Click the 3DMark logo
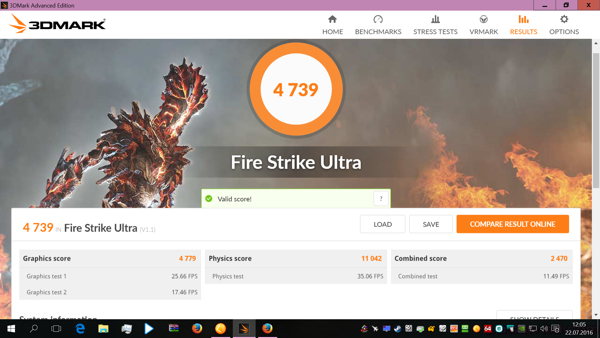Viewport: 600px width, 338px height. (57, 24)
